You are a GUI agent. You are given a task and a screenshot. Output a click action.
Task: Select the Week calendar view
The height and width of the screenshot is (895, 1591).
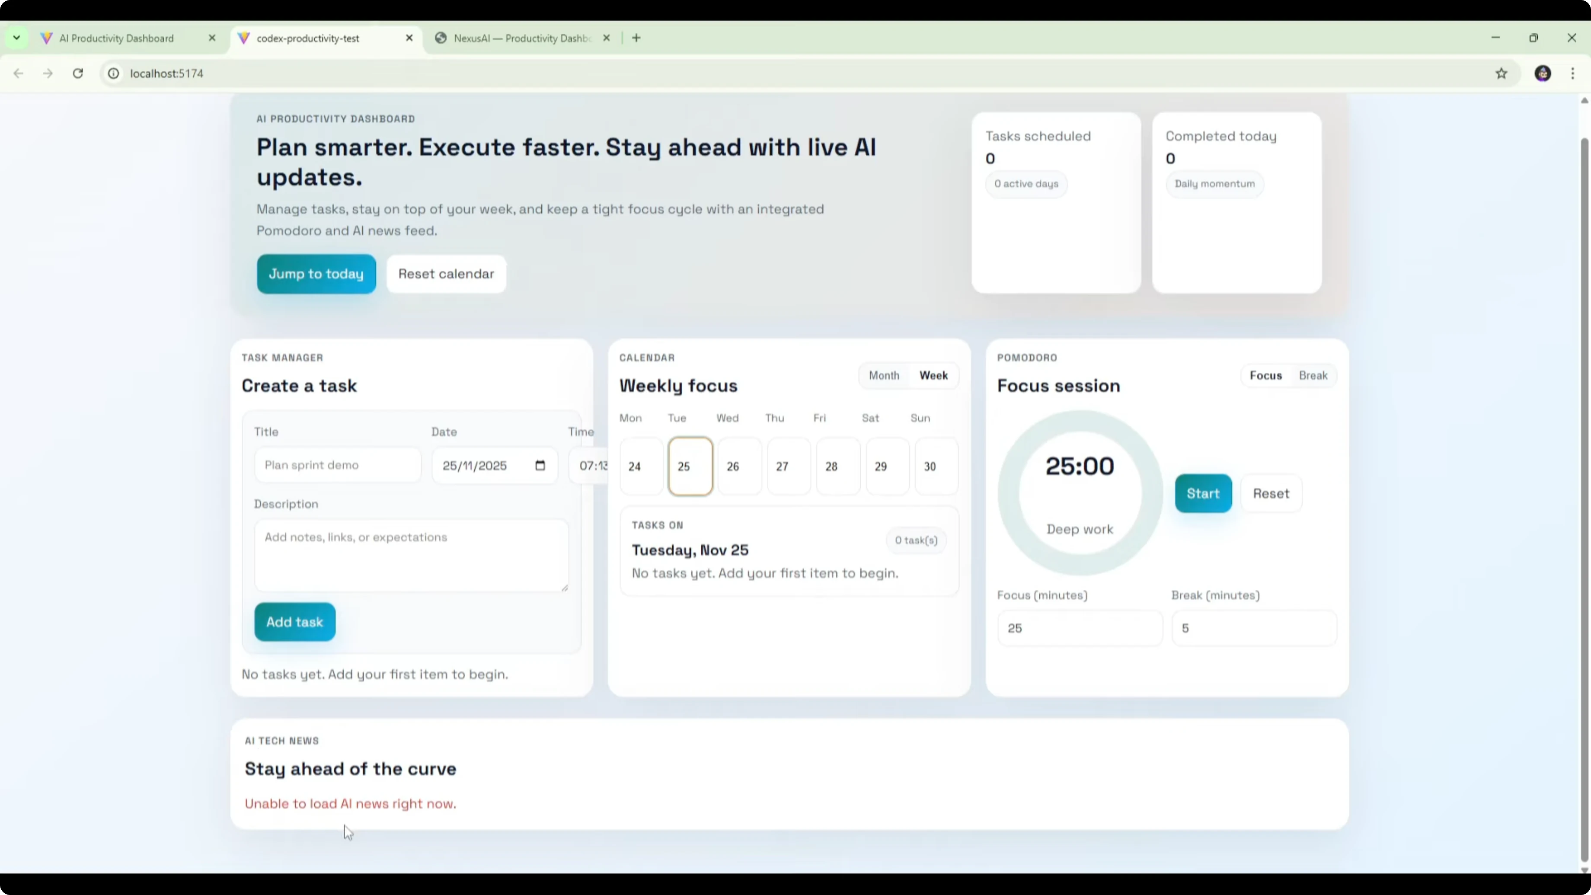(x=933, y=376)
